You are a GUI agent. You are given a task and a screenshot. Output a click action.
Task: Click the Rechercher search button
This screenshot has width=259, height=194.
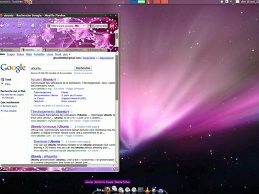pyautogui.click(x=83, y=68)
